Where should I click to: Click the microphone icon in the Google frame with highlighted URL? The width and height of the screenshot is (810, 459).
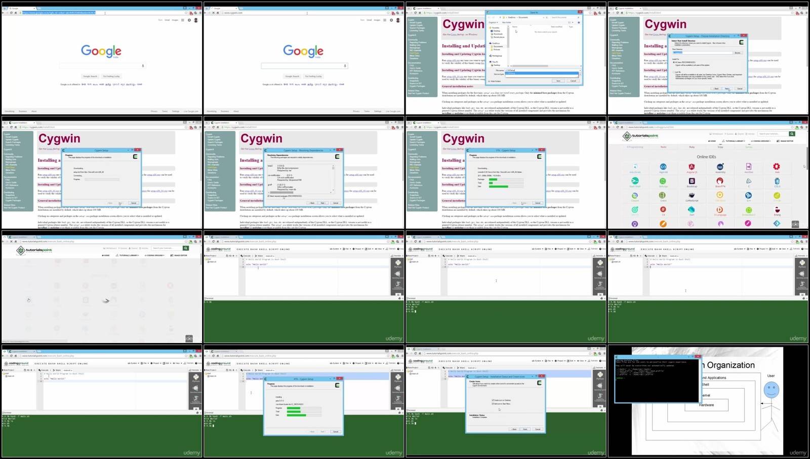pos(143,66)
